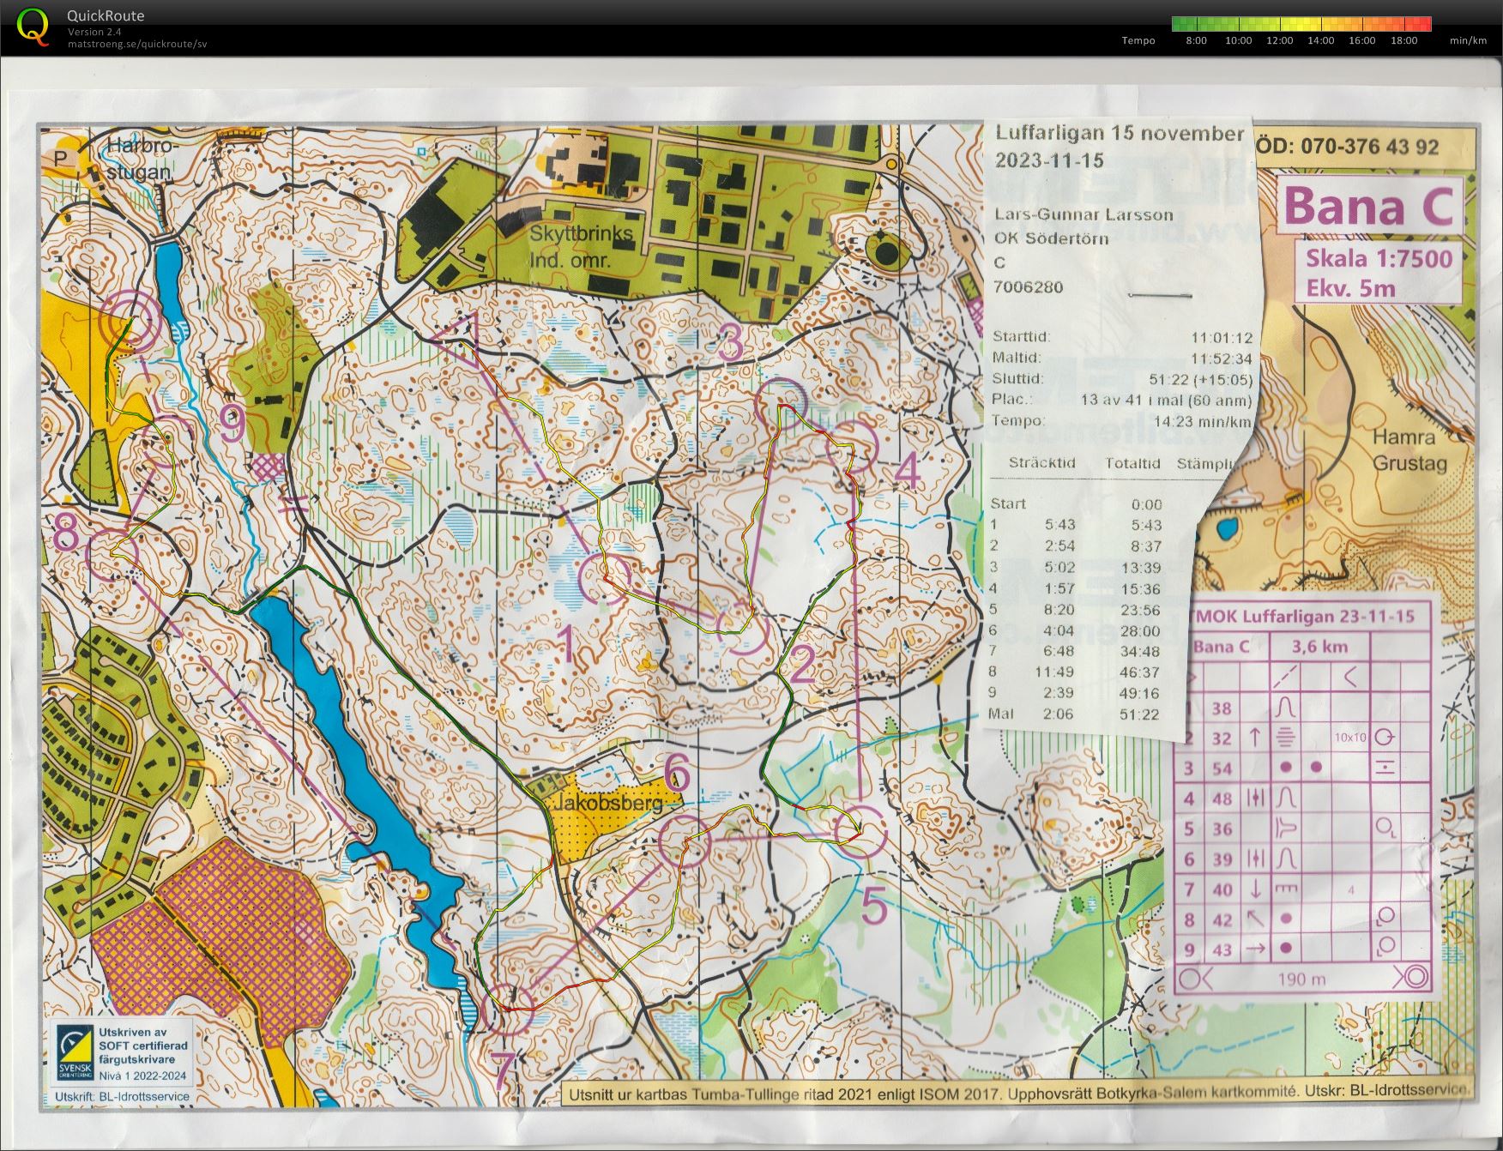The width and height of the screenshot is (1503, 1151).
Task: Click the 10x10 size cell in row 2
Action: (1350, 738)
